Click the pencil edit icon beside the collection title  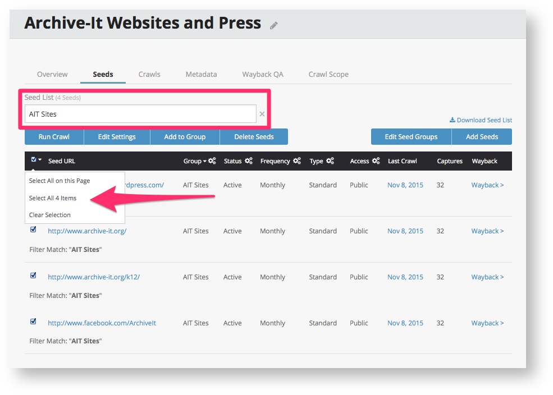pyautogui.click(x=274, y=25)
